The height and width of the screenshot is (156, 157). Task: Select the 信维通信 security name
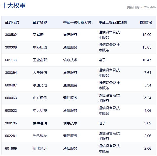40,123
